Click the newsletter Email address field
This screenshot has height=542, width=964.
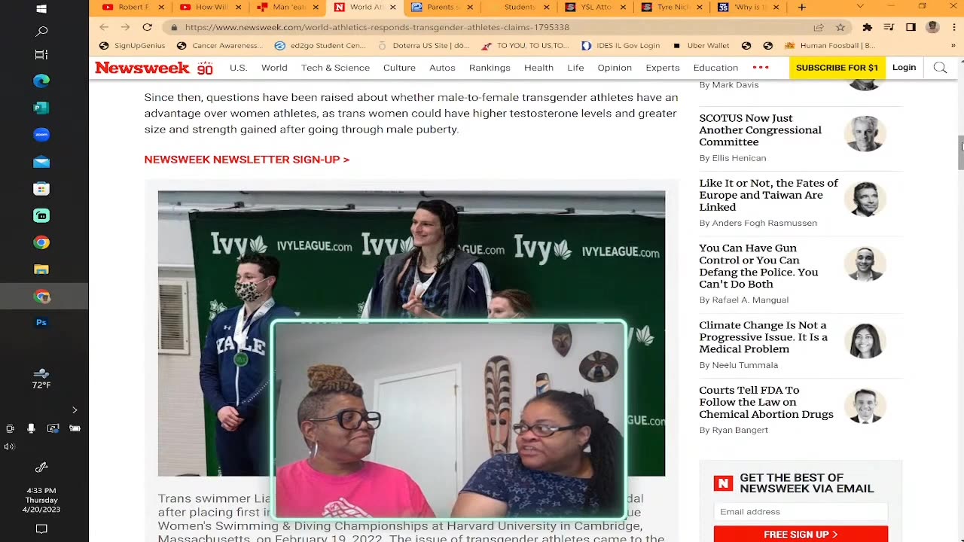click(x=801, y=512)
